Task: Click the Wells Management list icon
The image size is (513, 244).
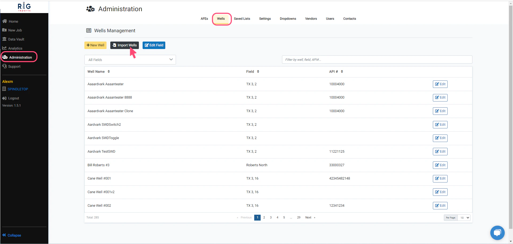Action: point(89,31)
